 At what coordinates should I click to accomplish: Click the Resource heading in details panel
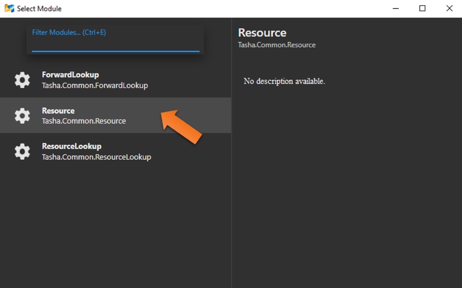262,33
